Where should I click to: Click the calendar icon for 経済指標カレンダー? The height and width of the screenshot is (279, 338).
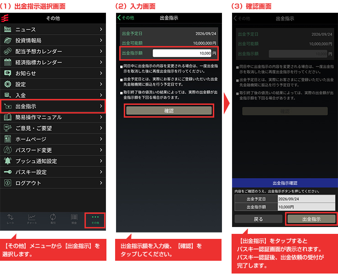coord(8,62)
